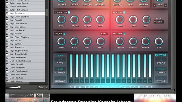Toggle the 4 Band EQ on/off switch
Screen dimensions: 182x102
(x=69, y=12)
